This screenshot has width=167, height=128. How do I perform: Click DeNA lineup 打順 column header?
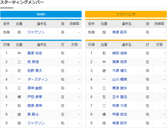pos(7,45)
